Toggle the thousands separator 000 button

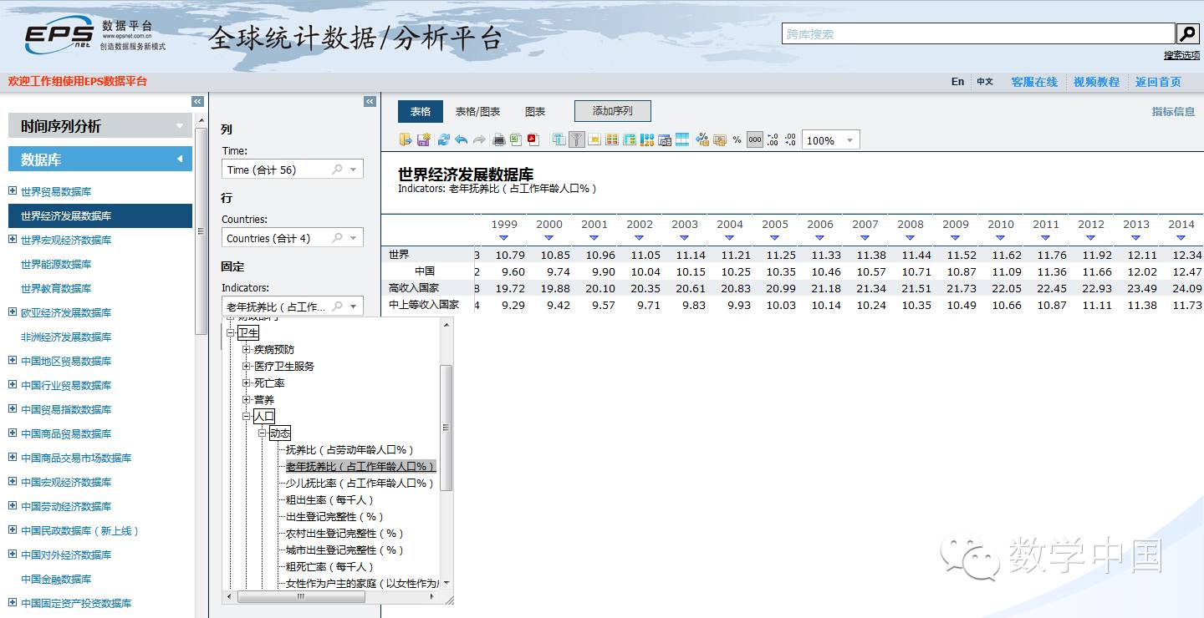pyautogui.click(x=754, y=139)
